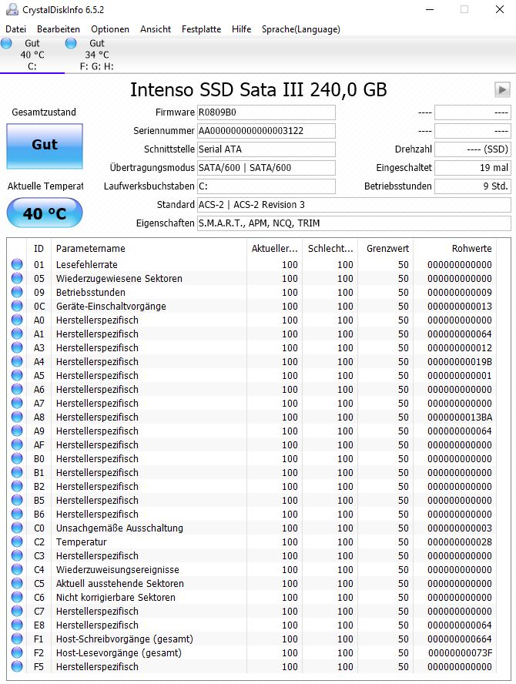Click the Eingeschaltet 19 mal field
This screenshot has height=684, width=516.
point(472,167)
